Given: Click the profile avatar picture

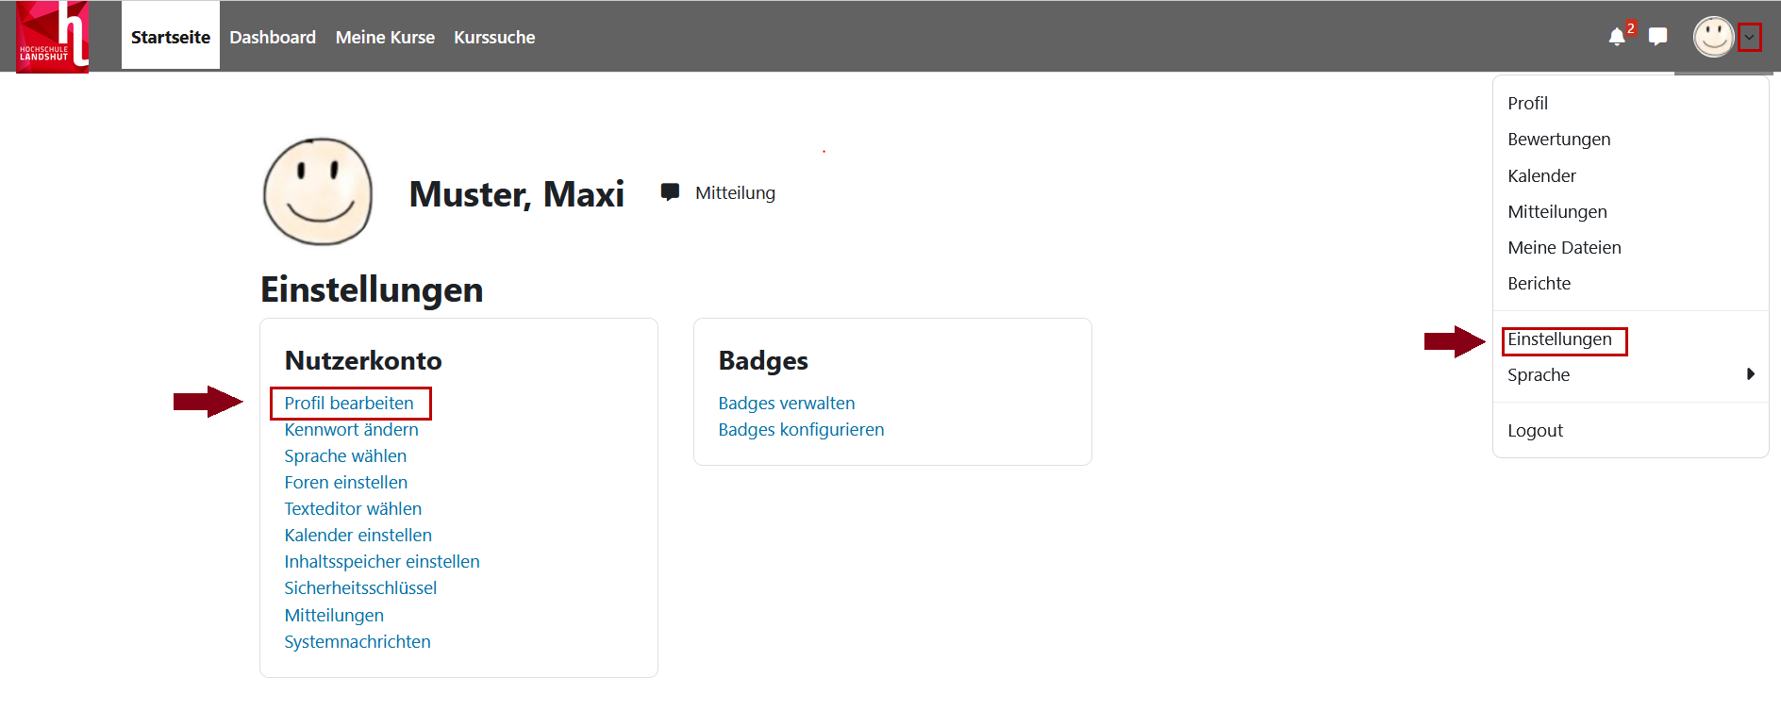Looking at the screenshot, I should [1714, 36].
